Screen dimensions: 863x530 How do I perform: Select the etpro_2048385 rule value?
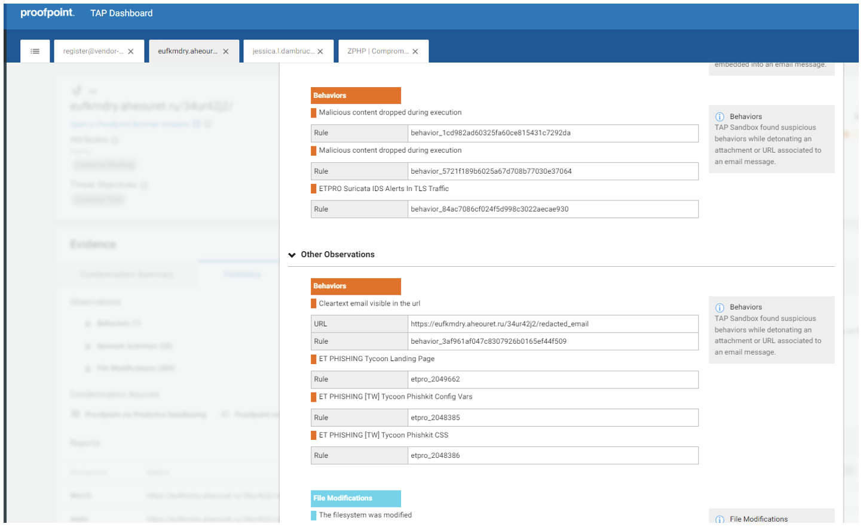[435, 418]
